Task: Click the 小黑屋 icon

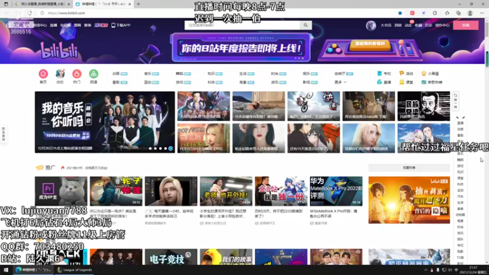Action: click(424, 73)
